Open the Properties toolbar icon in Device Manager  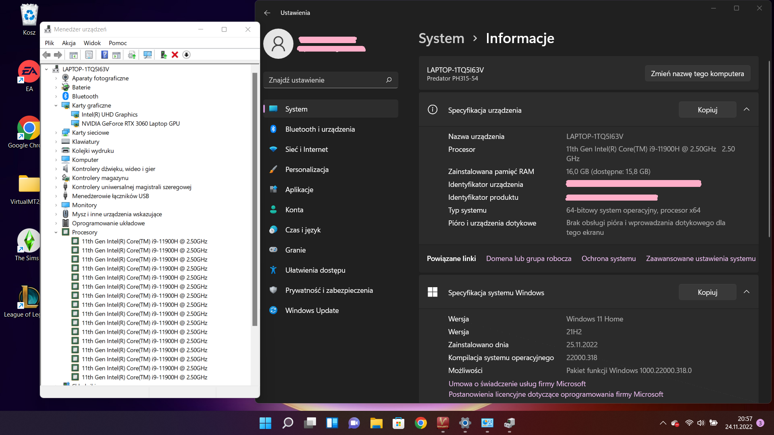coord(89,55)
